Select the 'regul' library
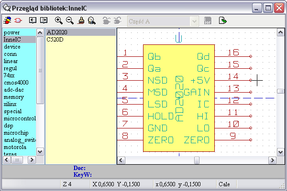 tap(20, 68)
